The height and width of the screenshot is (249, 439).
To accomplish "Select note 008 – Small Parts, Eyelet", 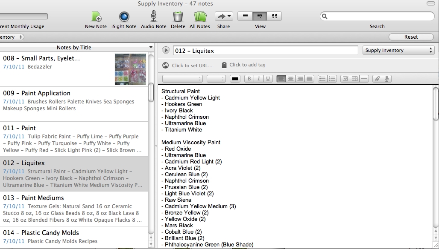I will click(x=74, y=69).
